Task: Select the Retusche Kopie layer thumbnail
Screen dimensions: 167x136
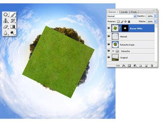Action: pyautogui.click(x=115, y=45)
